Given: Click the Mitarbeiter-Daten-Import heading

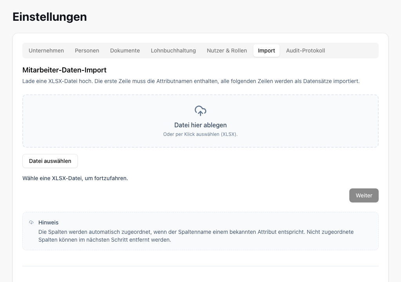Looking at the screenshot, I should point(65,70).
